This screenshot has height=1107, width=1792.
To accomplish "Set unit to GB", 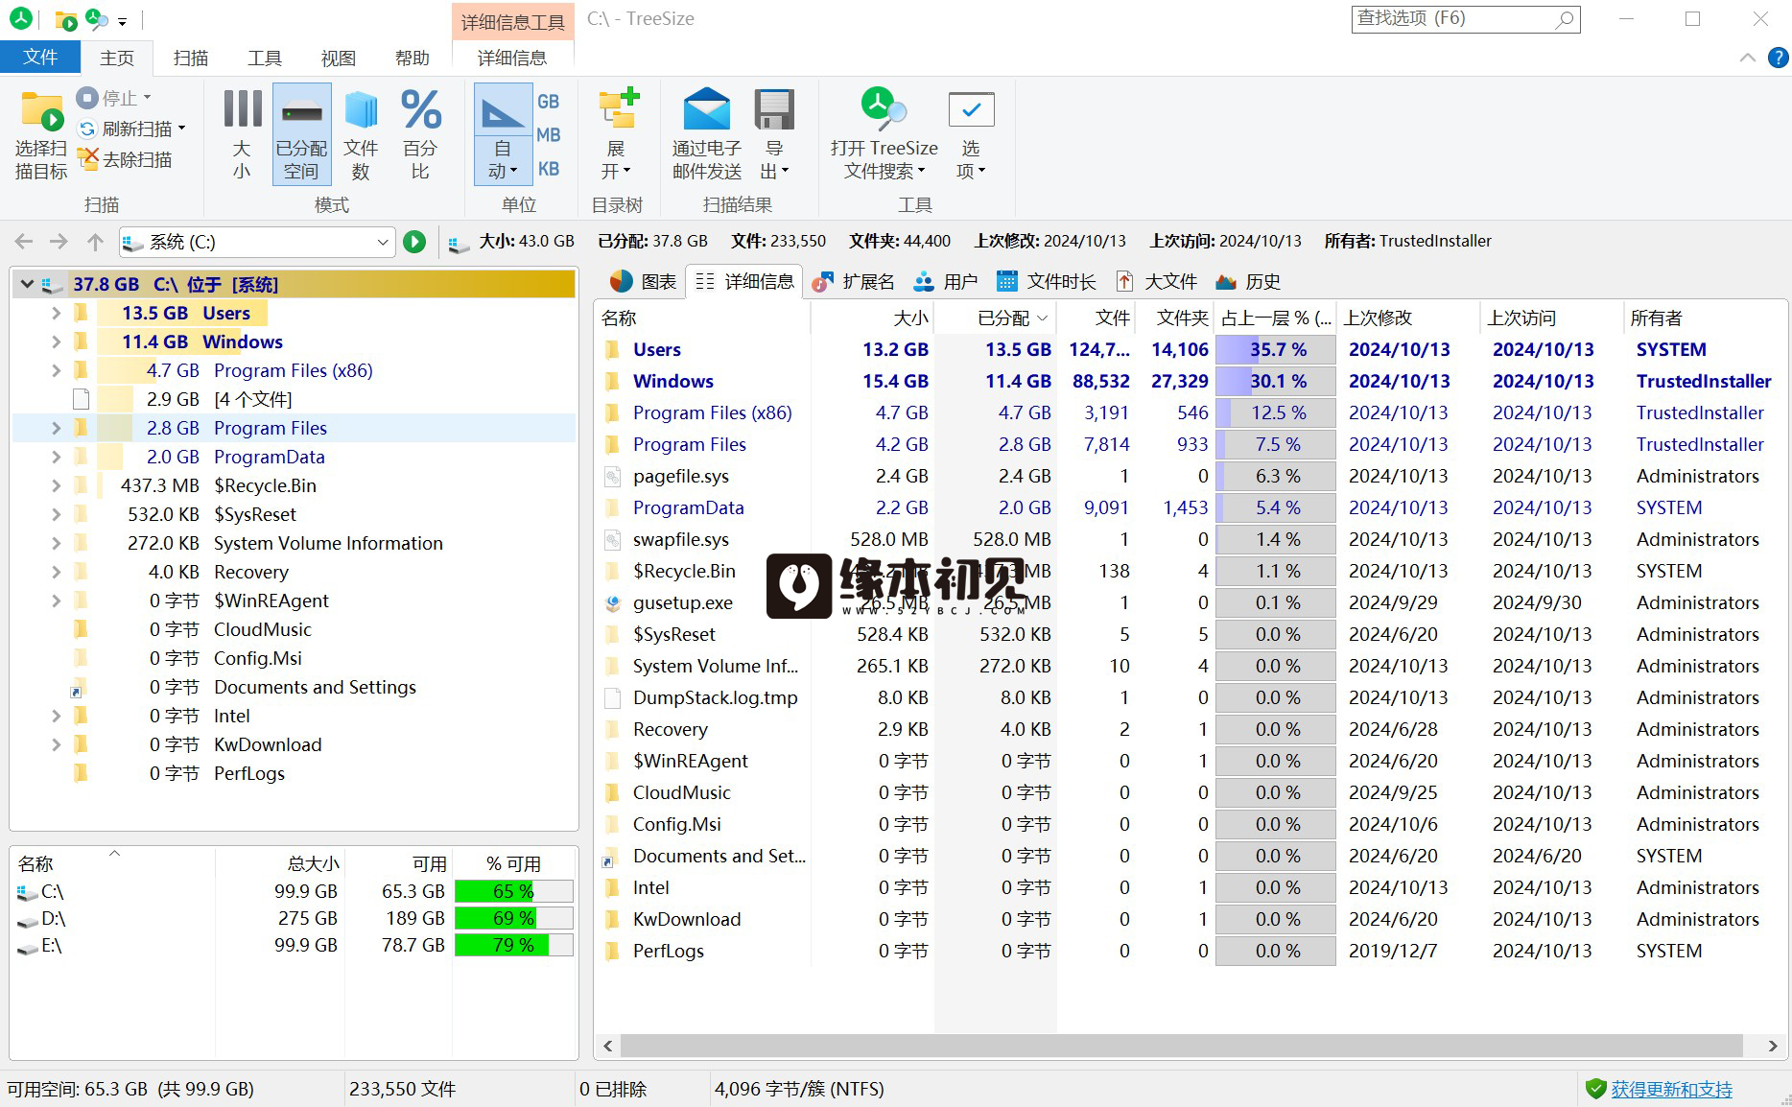I will pos(548,102).
